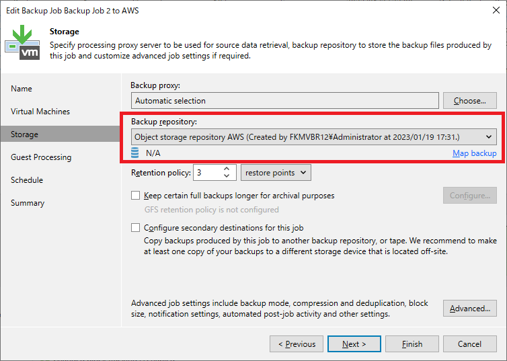The height and width of the screenshot is (361, 507).
Task: Click the blue repository database icon
Action: click(x=135, y=153)
